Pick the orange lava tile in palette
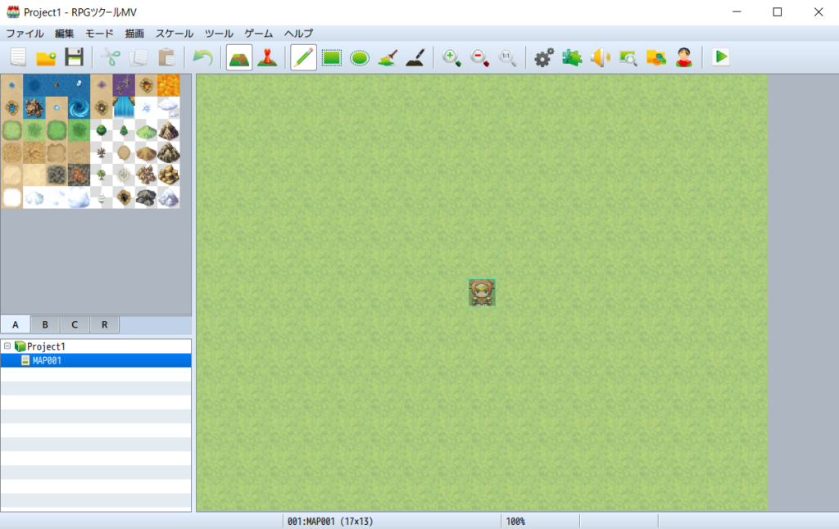The image size is (839, 529). (168, 85)
